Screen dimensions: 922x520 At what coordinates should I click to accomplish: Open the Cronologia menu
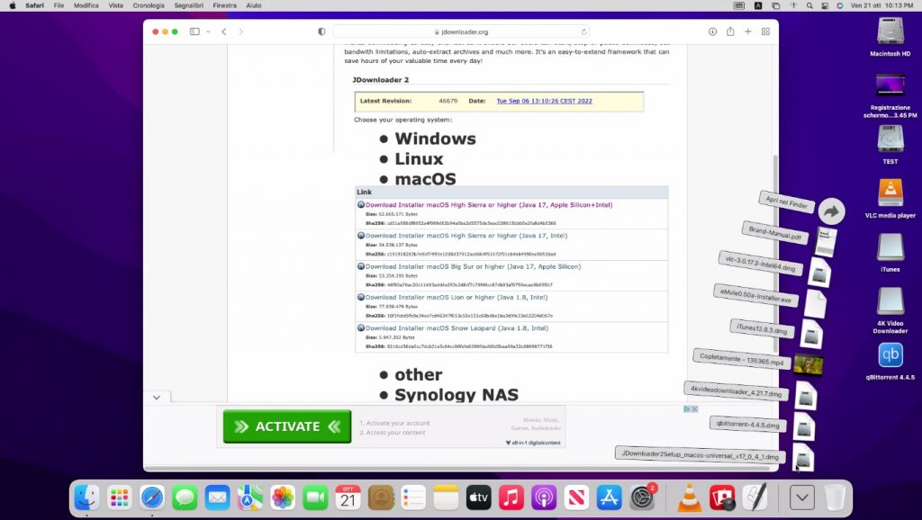tap(149, 5)
